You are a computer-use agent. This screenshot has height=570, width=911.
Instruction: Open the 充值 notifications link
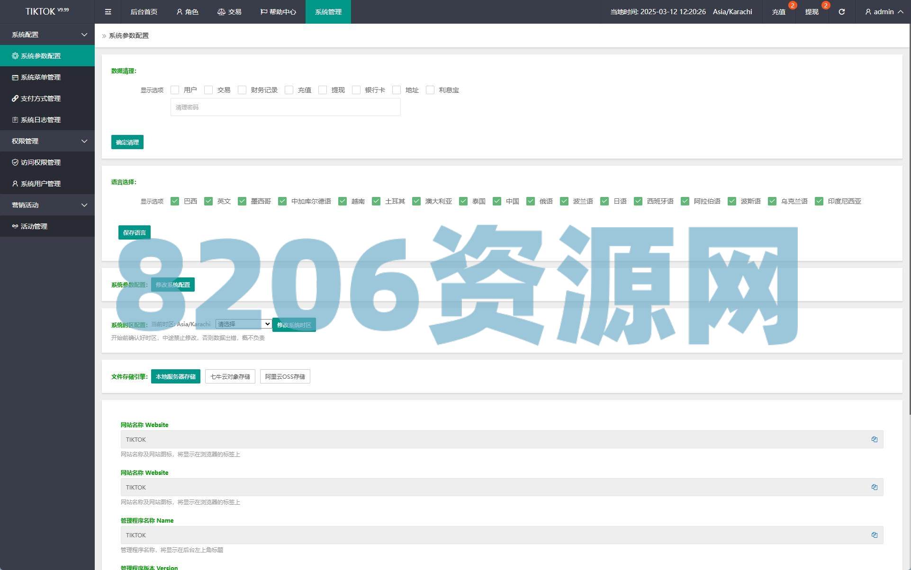778,12
